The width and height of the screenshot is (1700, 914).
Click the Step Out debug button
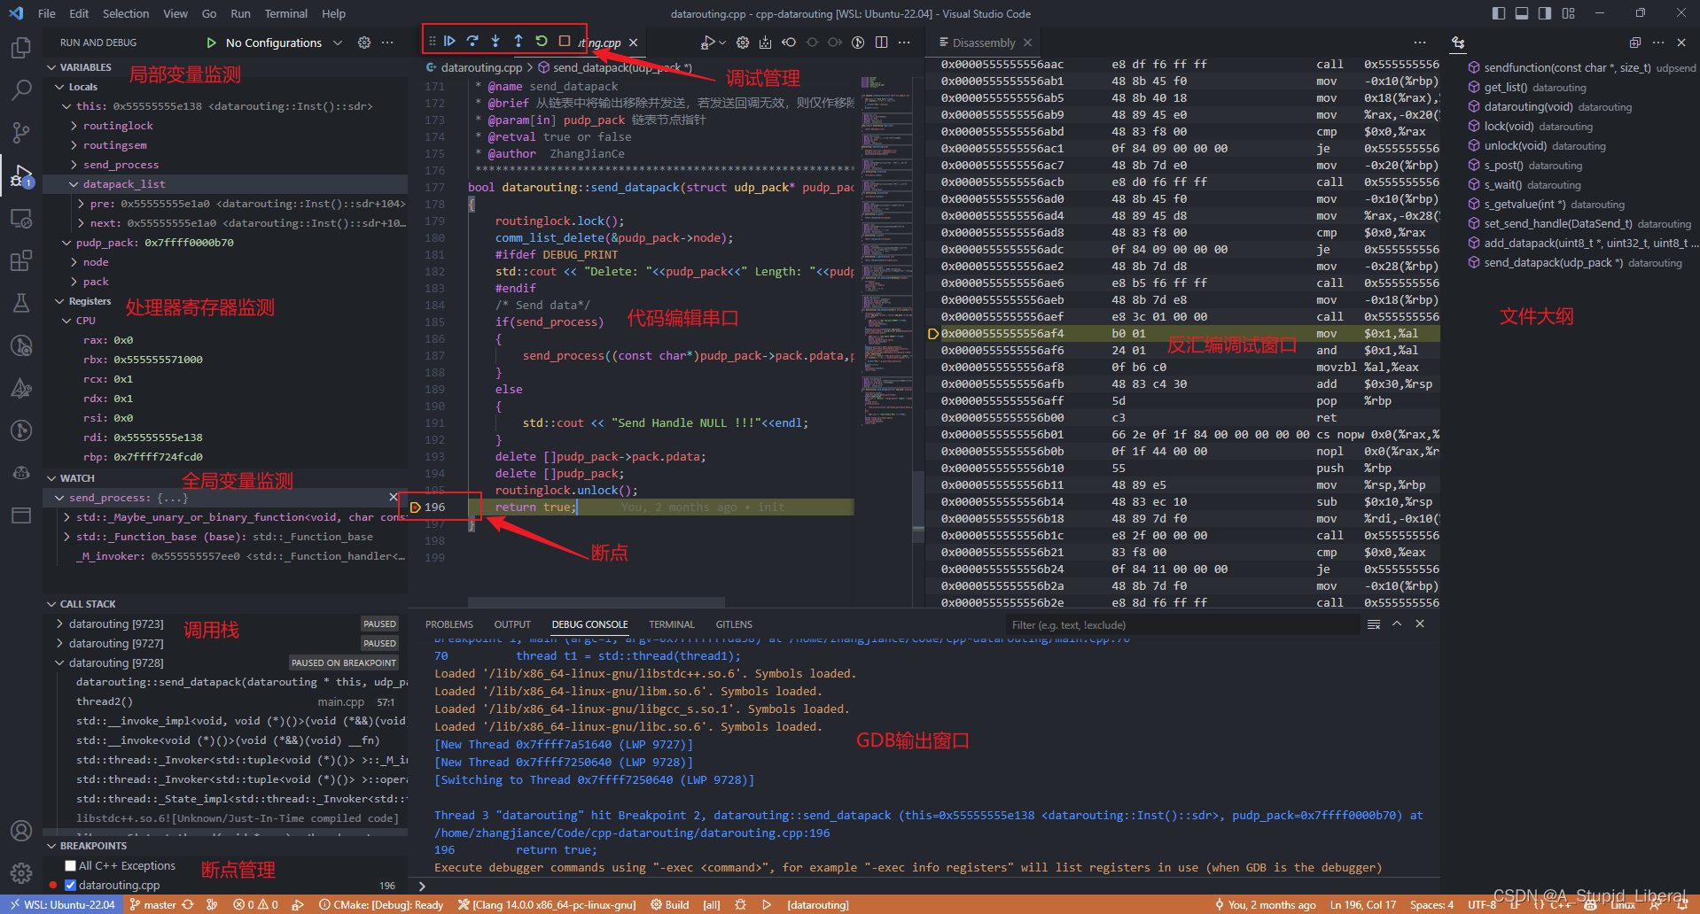pos(519,41)
